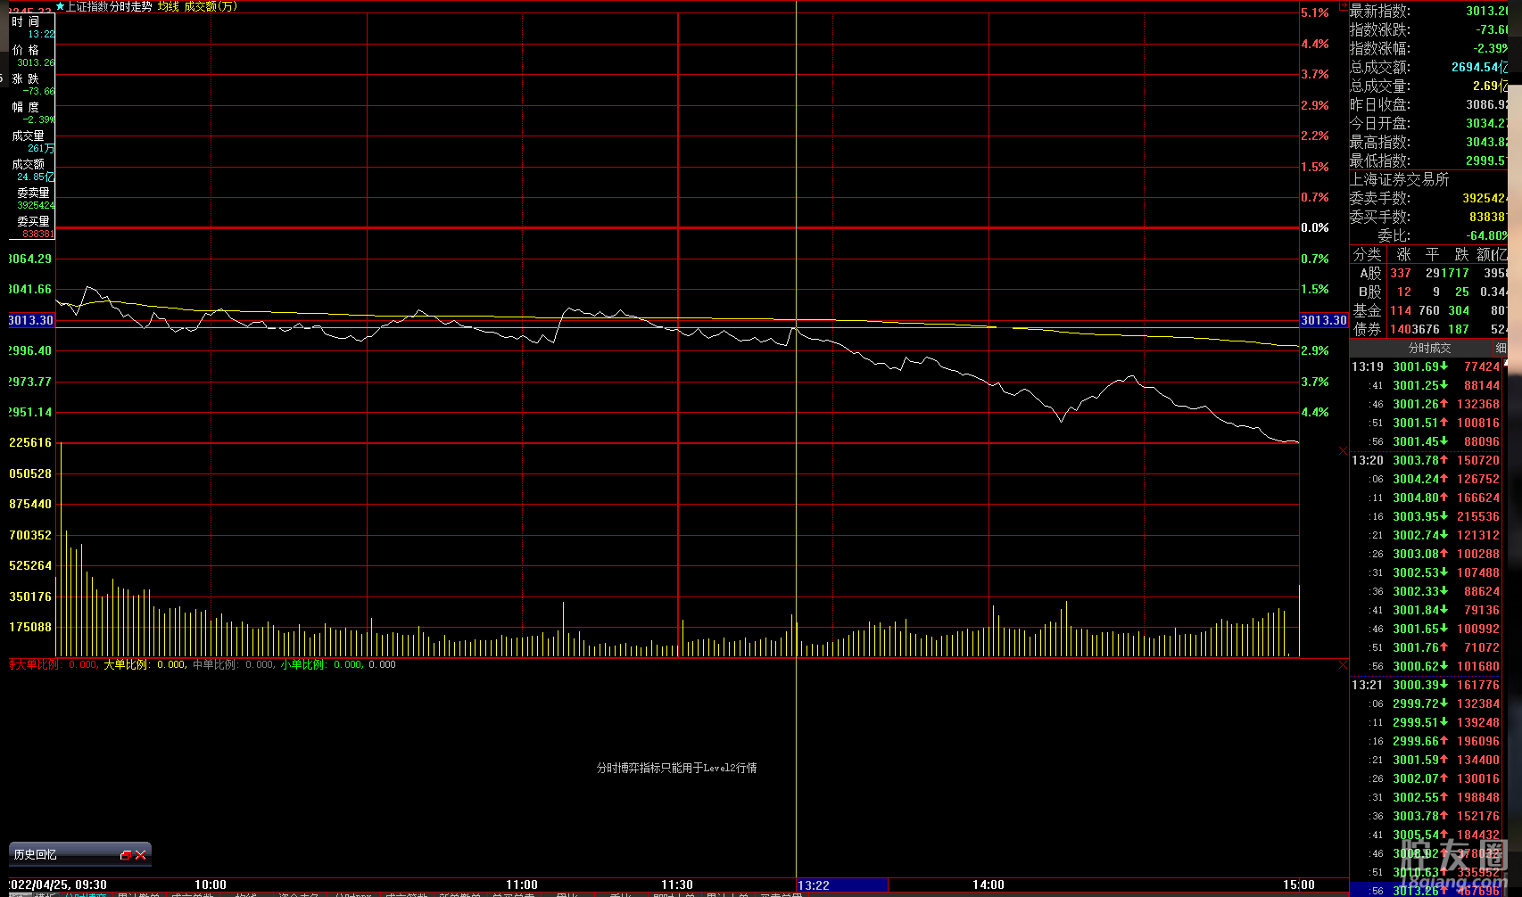
Task: Click the 成交额(万) legend label in chart title
Action: pyautogui.click(x=211, y=6)
